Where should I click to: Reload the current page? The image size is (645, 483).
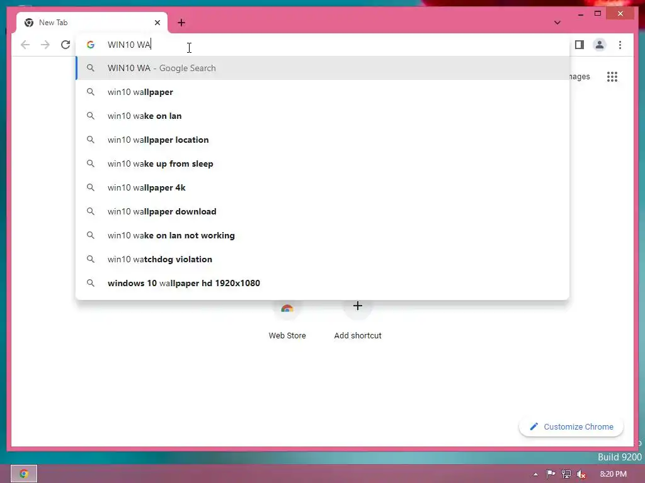66,45
